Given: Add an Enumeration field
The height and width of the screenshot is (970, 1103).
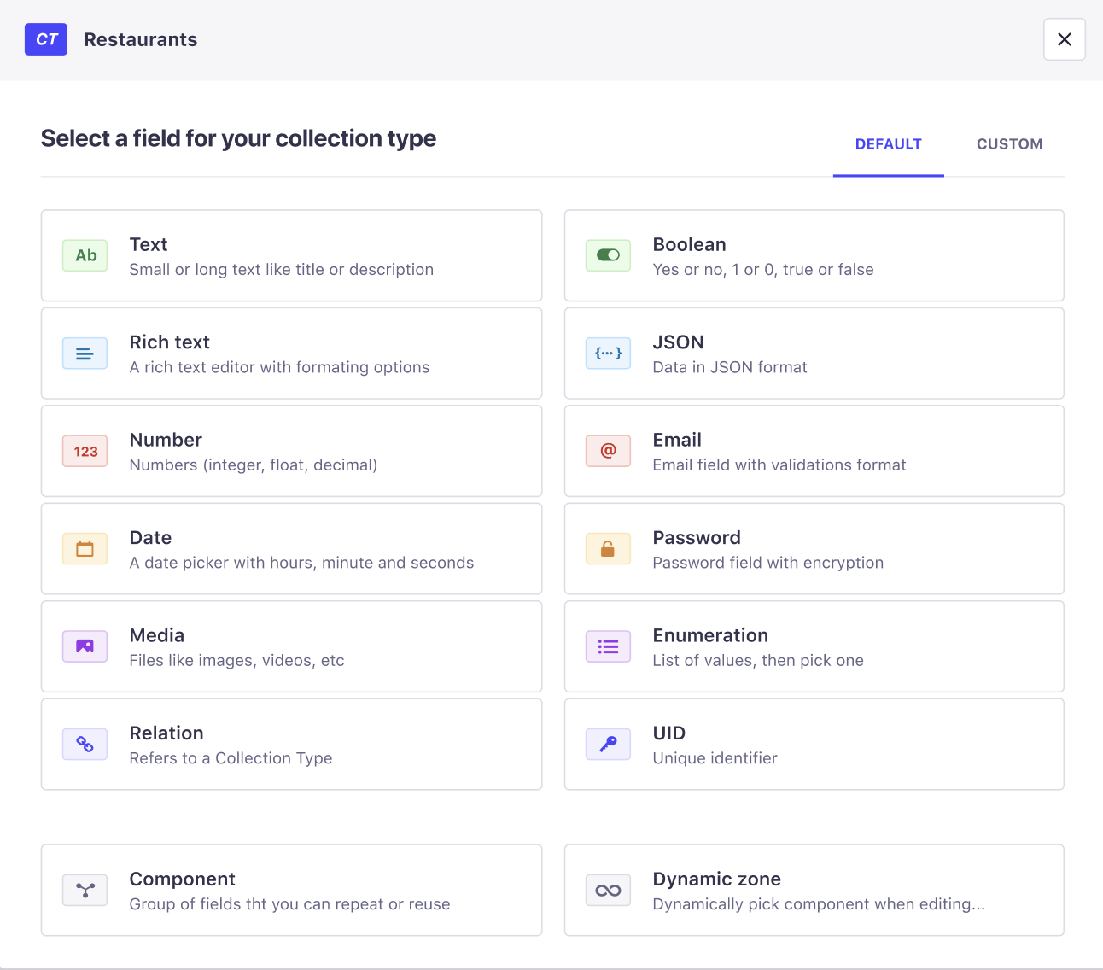Looking at the screenshot, I should pos(814,646).
